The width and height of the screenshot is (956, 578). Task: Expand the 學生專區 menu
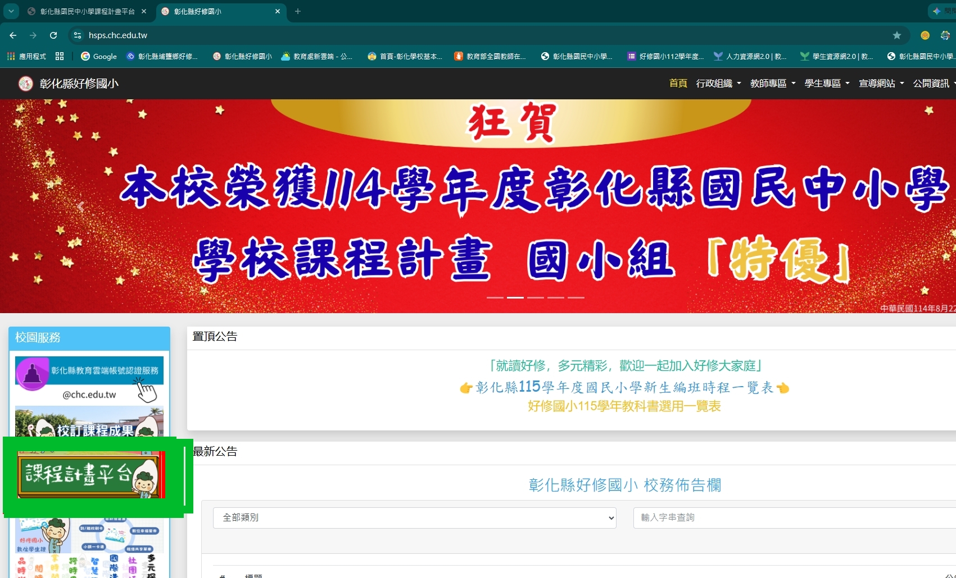pyautogui.click(x=827, y=84)
